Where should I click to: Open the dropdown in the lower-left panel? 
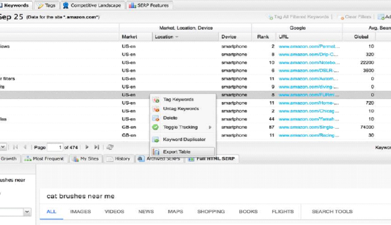[x=27, y=212]
